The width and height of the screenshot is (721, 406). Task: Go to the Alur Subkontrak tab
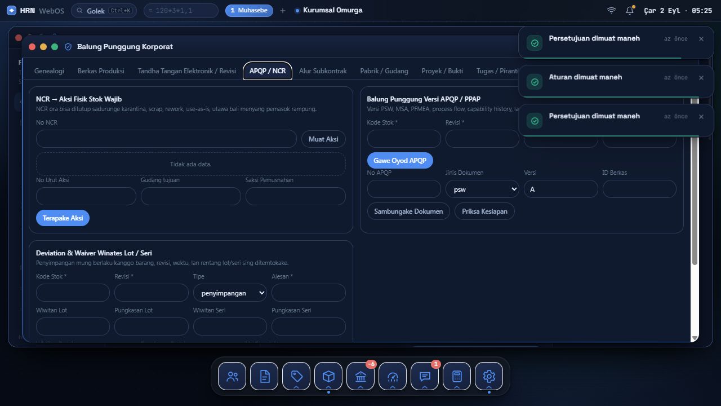coord(323,71)
